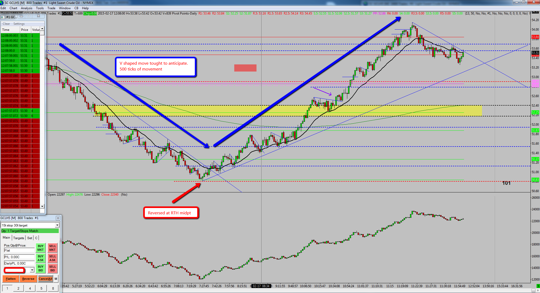The image size is (540, 293).
Task: Click the 'Chg=0.08' green label in chart header
Action: 90,13
